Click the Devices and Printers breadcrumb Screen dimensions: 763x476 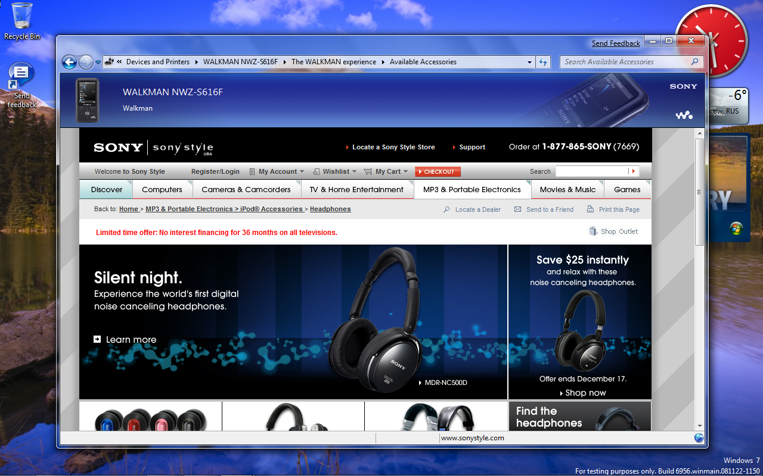pyautogui.click(x=158, y=62)
